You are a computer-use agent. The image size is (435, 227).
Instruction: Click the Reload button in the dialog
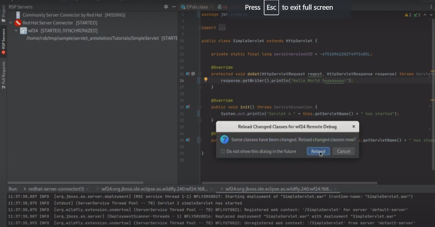[x=318, y=152]
